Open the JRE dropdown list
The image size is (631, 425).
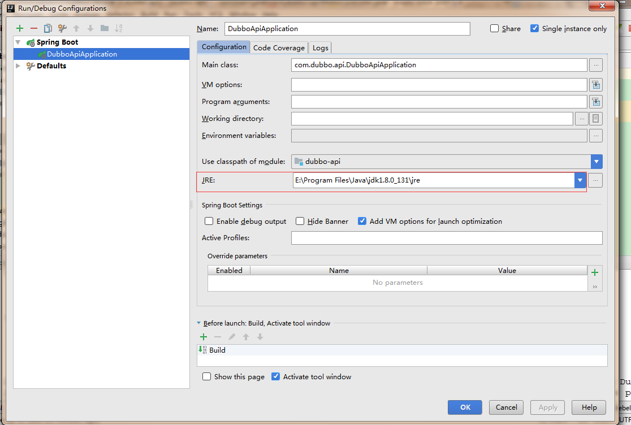click(580, 180)
